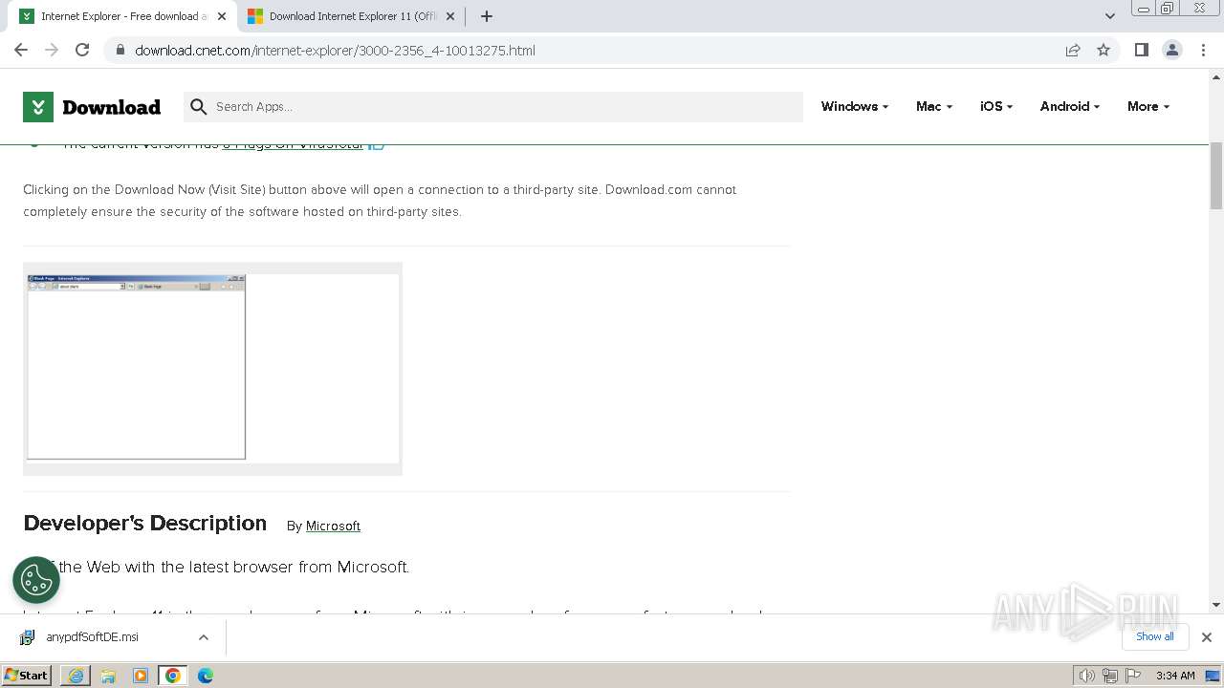Image resolution: width=1224 pixels, height=688 pixels.
Task: Open a new browser tab
Action: pyautogui.click(x=487, y=16)
